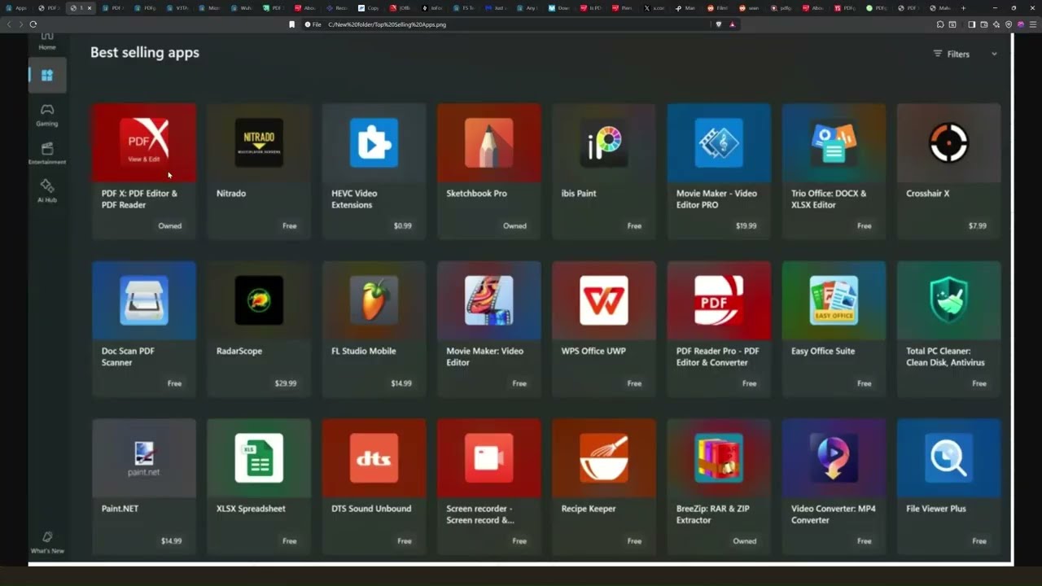The height and width of the screenshot is (586, 1042).
Task: Open the free Movie Maker: Video Editor icon
Action: [x=488, y=300]
